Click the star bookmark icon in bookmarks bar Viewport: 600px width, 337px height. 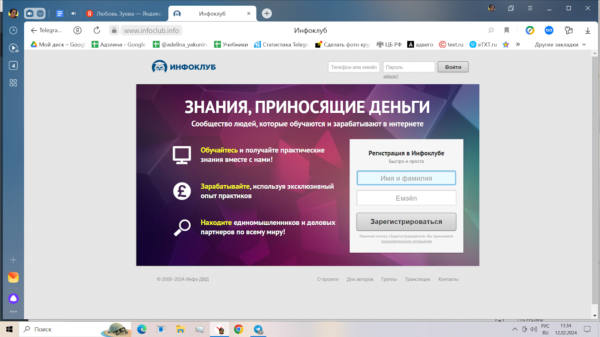point(506,45)
